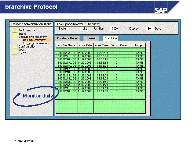Click the Alerts folder icon
The image size is (194, 145).
[x=14, y=53]
